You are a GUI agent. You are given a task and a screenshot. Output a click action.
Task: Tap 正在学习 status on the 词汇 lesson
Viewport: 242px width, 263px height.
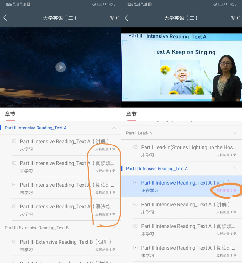[x=150, y=191]
